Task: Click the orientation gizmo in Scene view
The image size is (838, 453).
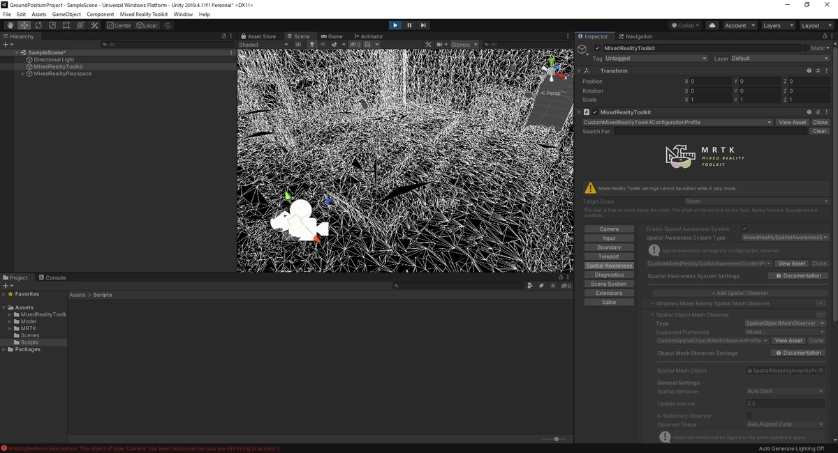Action: pyautogui.click(x=552, y=71)
